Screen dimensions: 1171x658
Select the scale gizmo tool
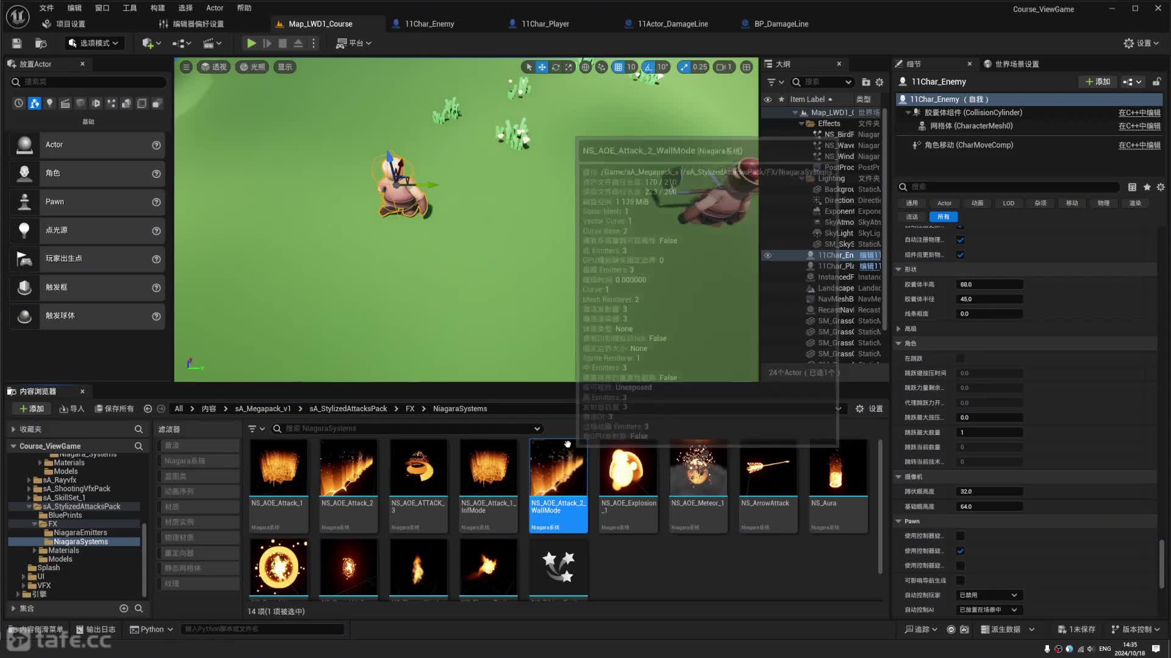tap(568, 67)
